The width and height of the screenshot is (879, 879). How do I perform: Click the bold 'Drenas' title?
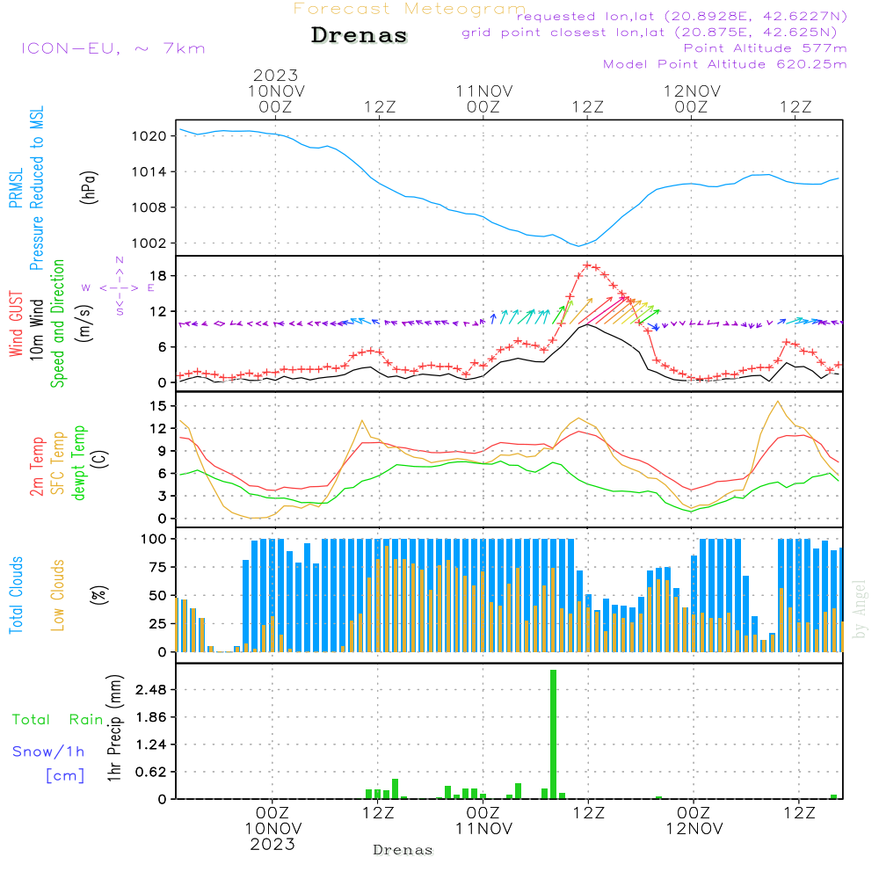(x=360, y=35)
